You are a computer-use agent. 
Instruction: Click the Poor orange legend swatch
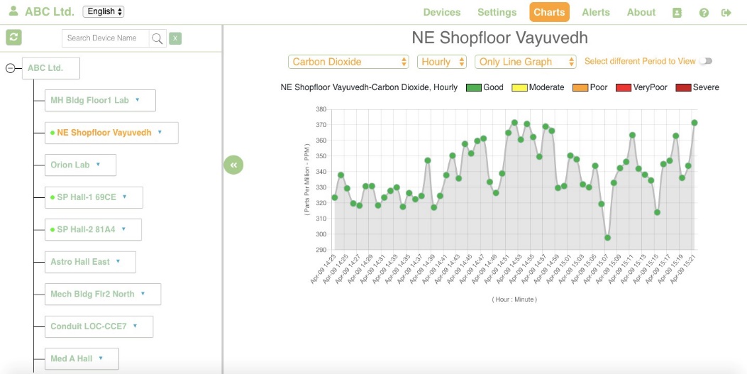tap(580, 88)
